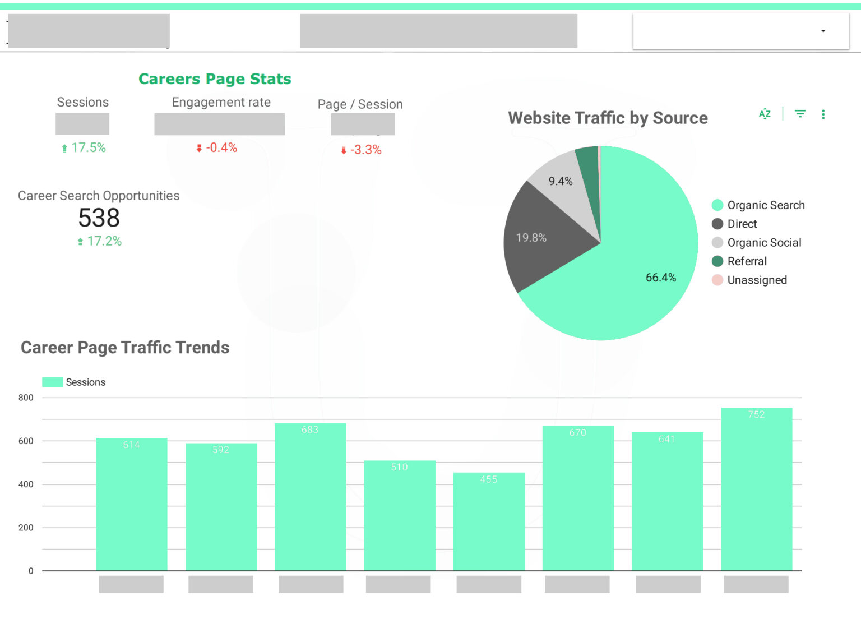861x628 pixels.
Task: Click the bar labeled 683
Action: click(311, 497)
